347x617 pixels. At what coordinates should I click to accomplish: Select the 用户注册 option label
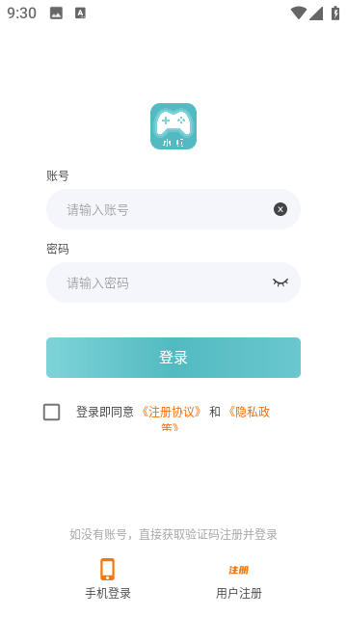(239, 594)
